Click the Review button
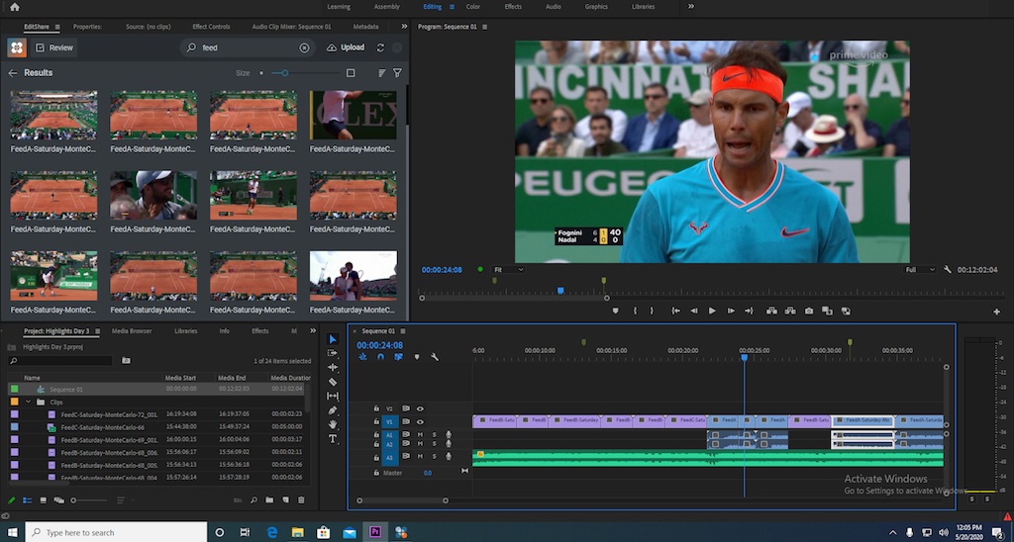This screenshot has height=542, width=1014. 54,47
